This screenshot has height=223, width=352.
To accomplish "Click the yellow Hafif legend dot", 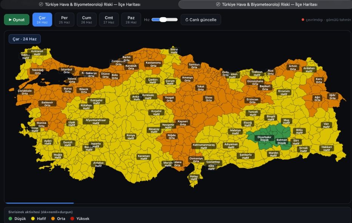I will point(33,218).
